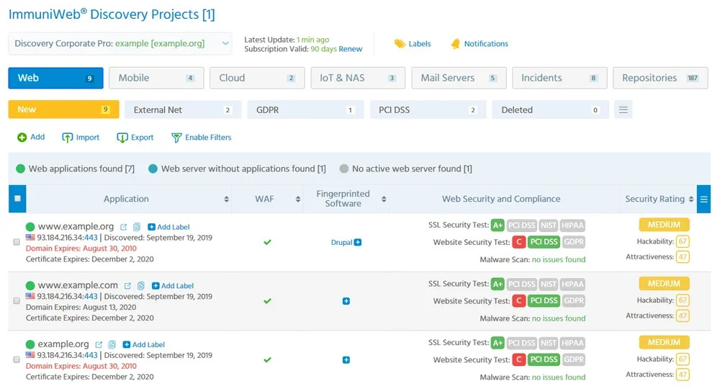Click the green Add plus icon
The height and width of the screenshot is (389, 720).
tap(22, 138)
